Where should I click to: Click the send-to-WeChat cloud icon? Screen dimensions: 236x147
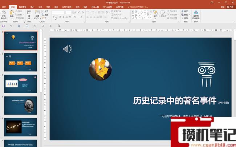[4, 12]
